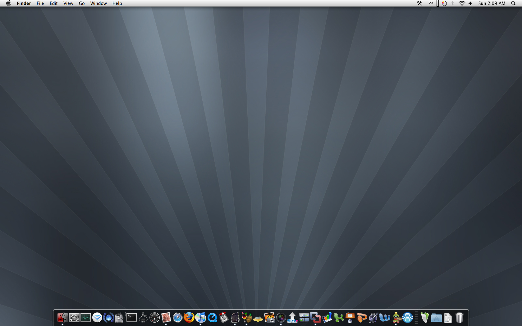Activate Spaces from the Dock

coord(304,318)
